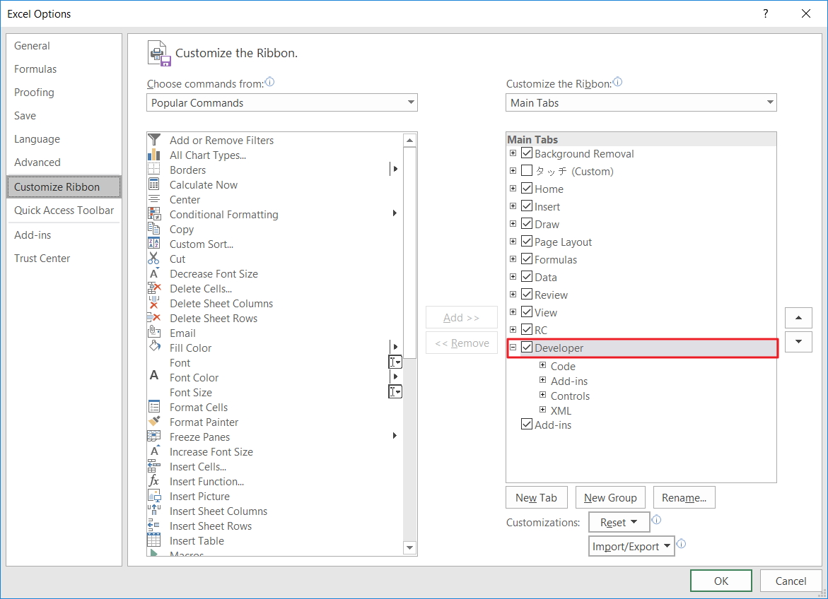This screenshot has height=599, width=828.
Task: Check the タッチ (Custom) tab checkbox
Action: point(527,170)
